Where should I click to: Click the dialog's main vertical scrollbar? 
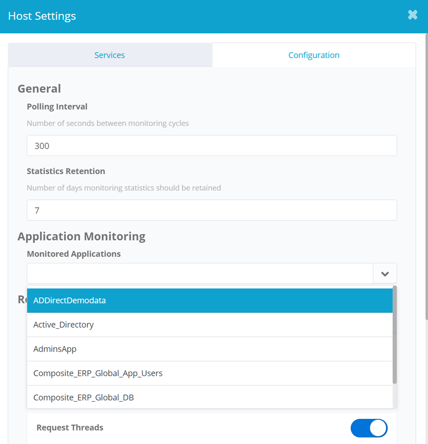[x=426, y=186]
